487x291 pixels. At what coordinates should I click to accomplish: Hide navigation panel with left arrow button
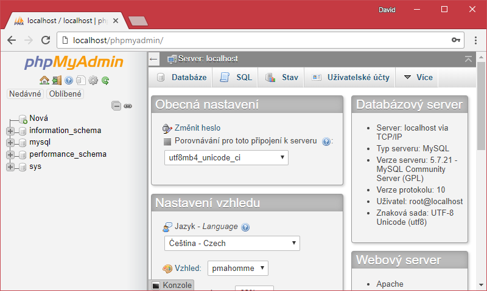click(x=154, y=59)
